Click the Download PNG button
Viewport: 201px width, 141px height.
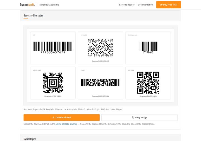click(x=61, y=118)
